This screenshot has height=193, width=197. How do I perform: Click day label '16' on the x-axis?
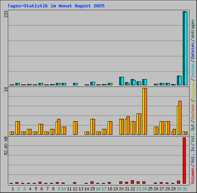point(98,189)
